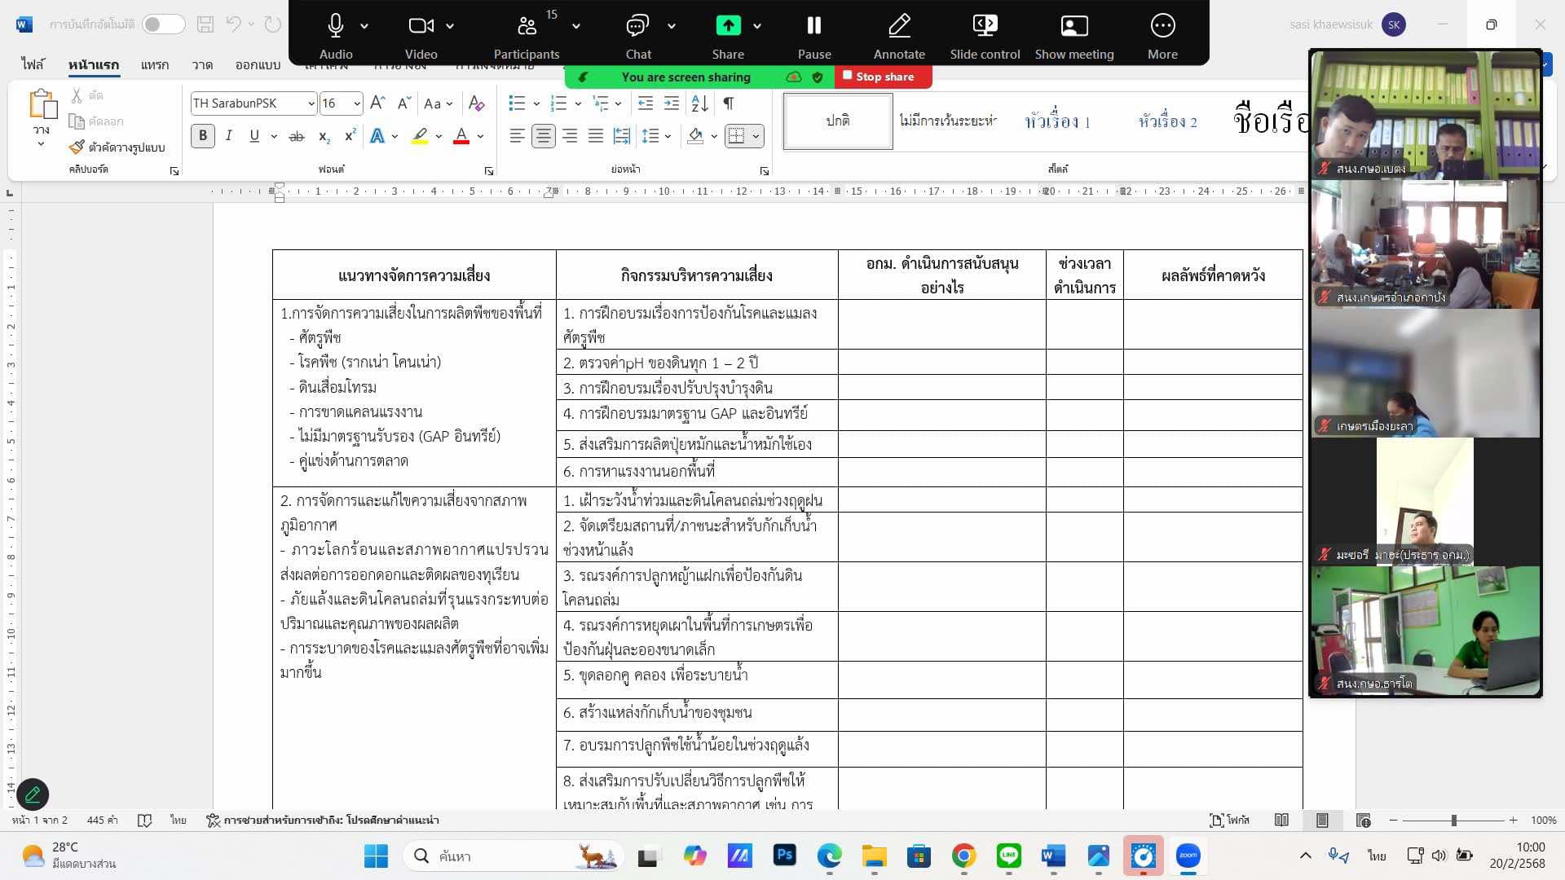1565x880 pixels.
Task: Open Photoshop from taskbar
Action: (784, 856)
